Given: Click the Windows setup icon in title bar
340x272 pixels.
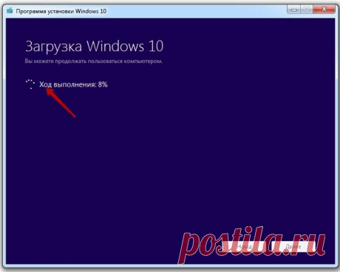Looking at the screenshot, I should coord(10,11).
